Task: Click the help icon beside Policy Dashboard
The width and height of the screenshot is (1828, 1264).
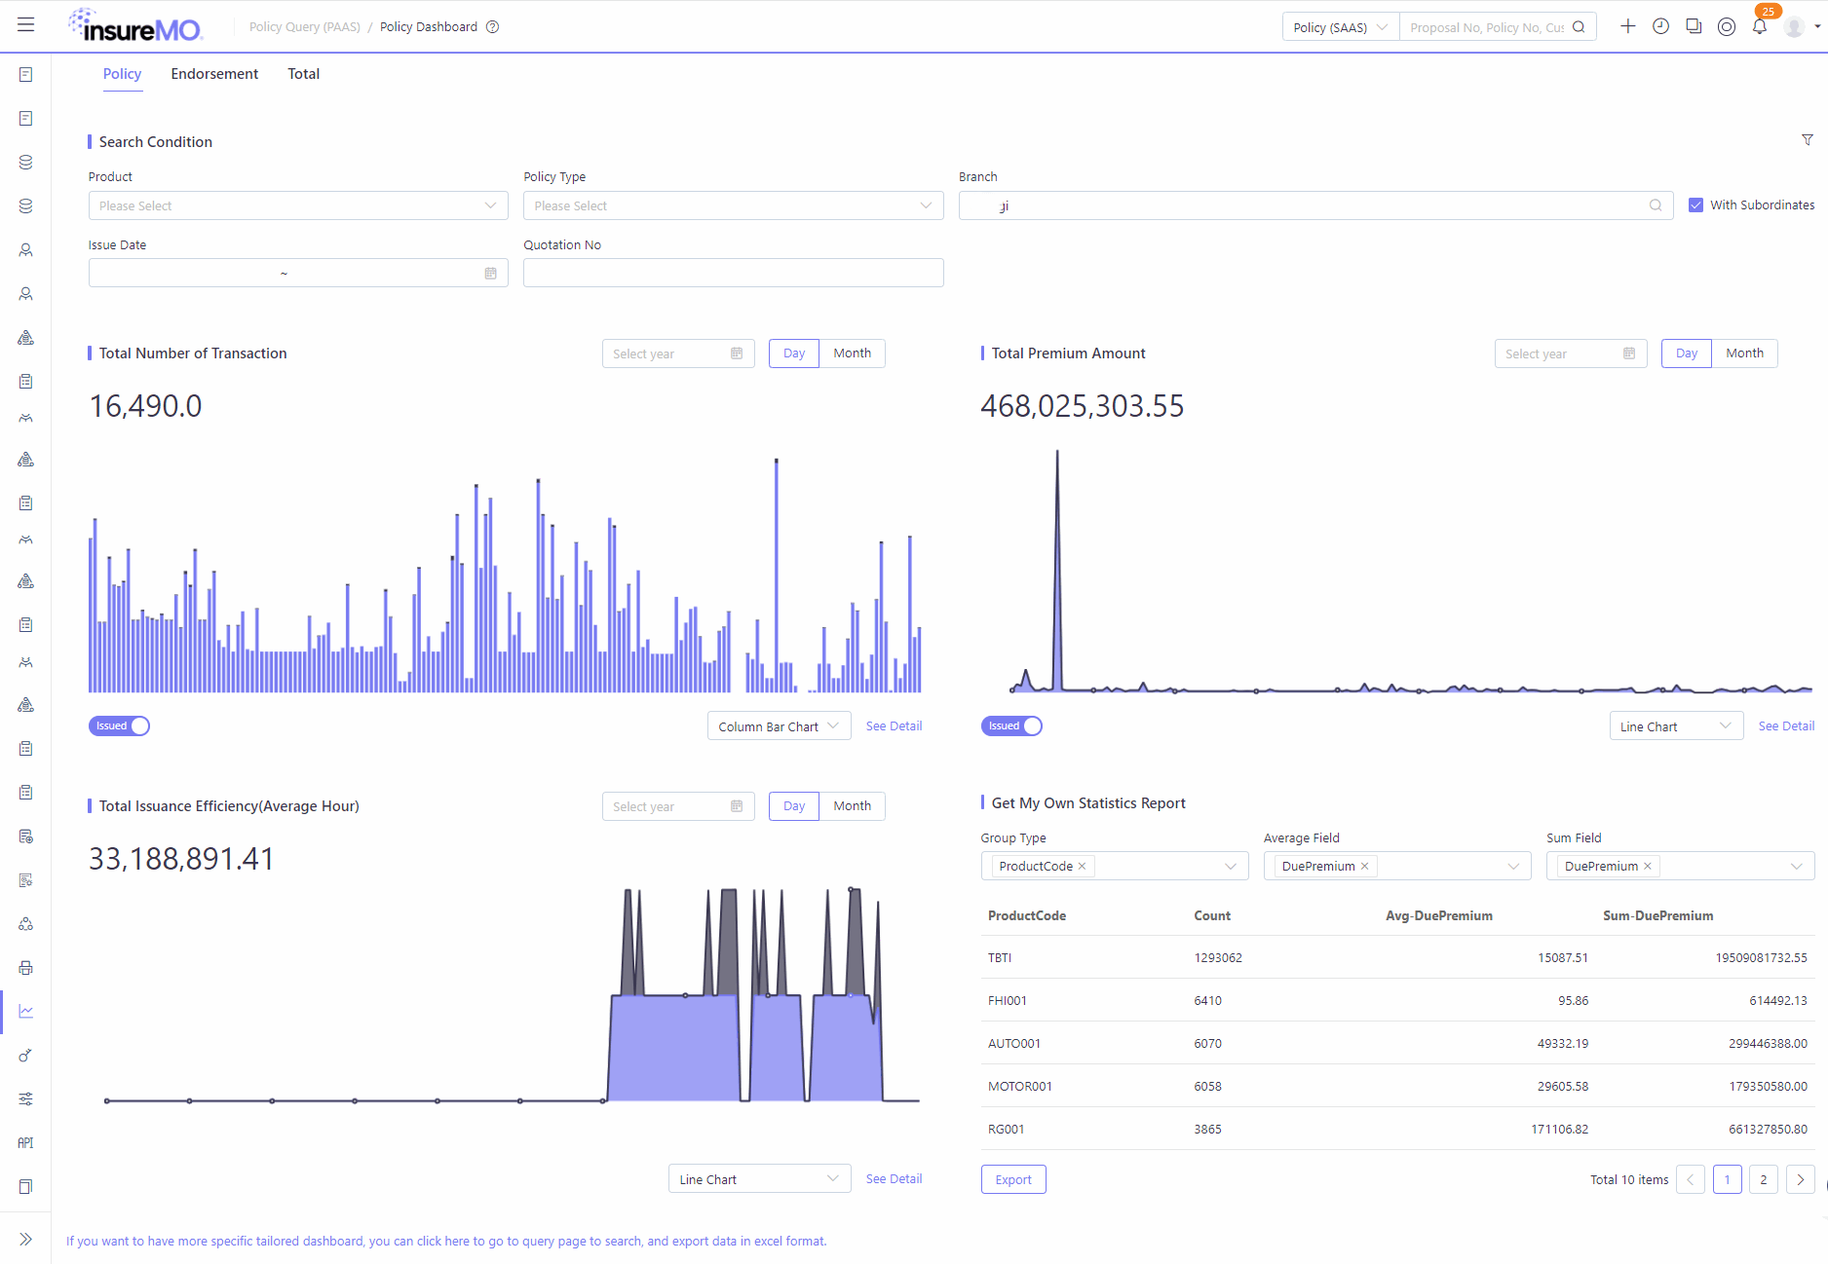Action: pyautogui.click(x=493, y=27)
